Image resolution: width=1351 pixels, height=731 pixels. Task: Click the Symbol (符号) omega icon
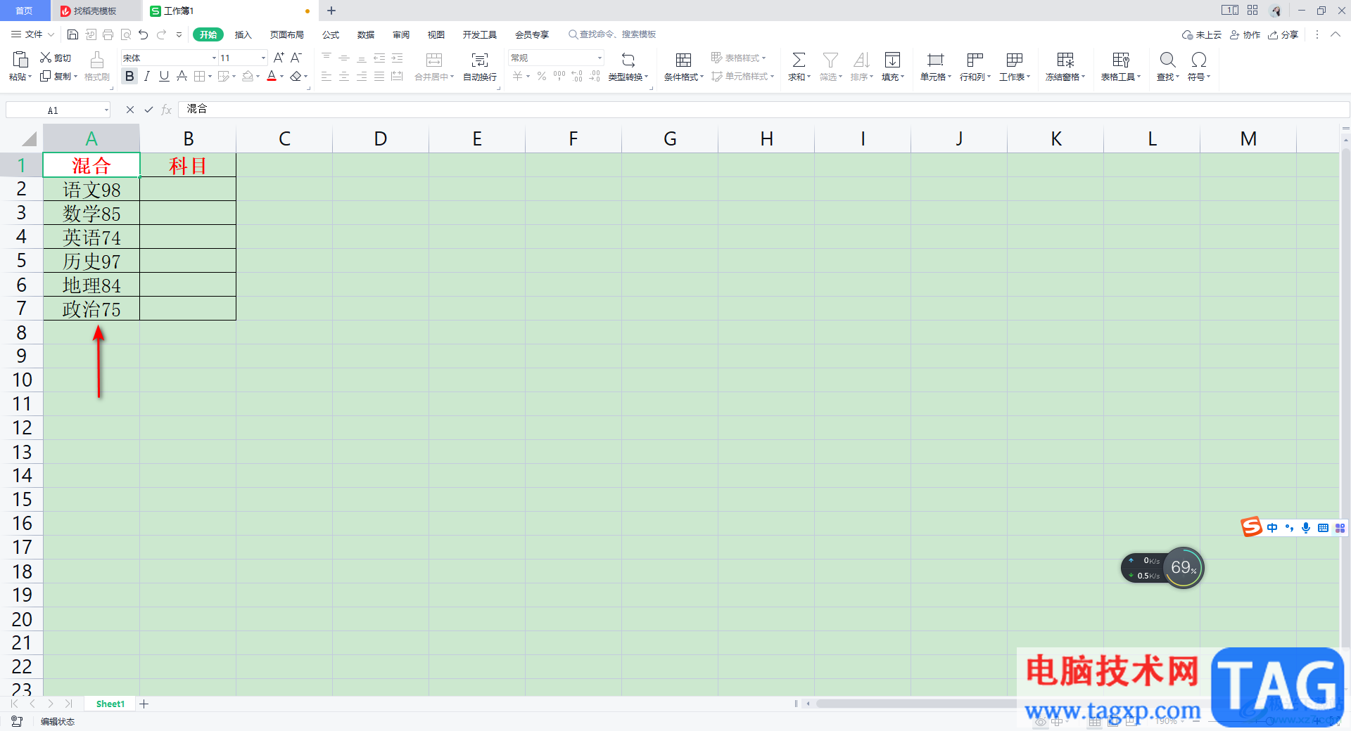point(1198,60)
